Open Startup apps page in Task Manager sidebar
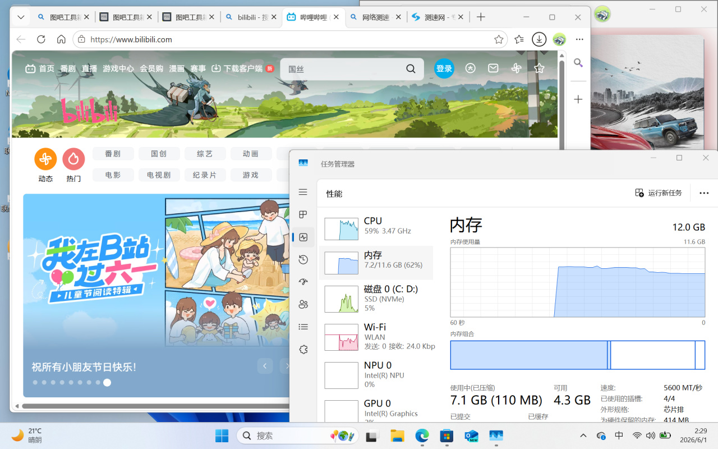Image resolution: width=718 pixels, height=449 pixels. pos(303,282)
